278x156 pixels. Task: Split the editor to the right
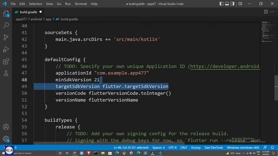pyautogui.click(x=266, y=12)
